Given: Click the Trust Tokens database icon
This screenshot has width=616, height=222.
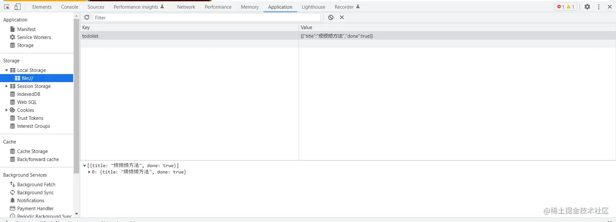Looking at the screenshot, I should point(13,118).
